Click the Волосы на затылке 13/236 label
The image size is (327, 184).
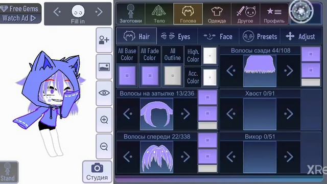coord(157,94)
